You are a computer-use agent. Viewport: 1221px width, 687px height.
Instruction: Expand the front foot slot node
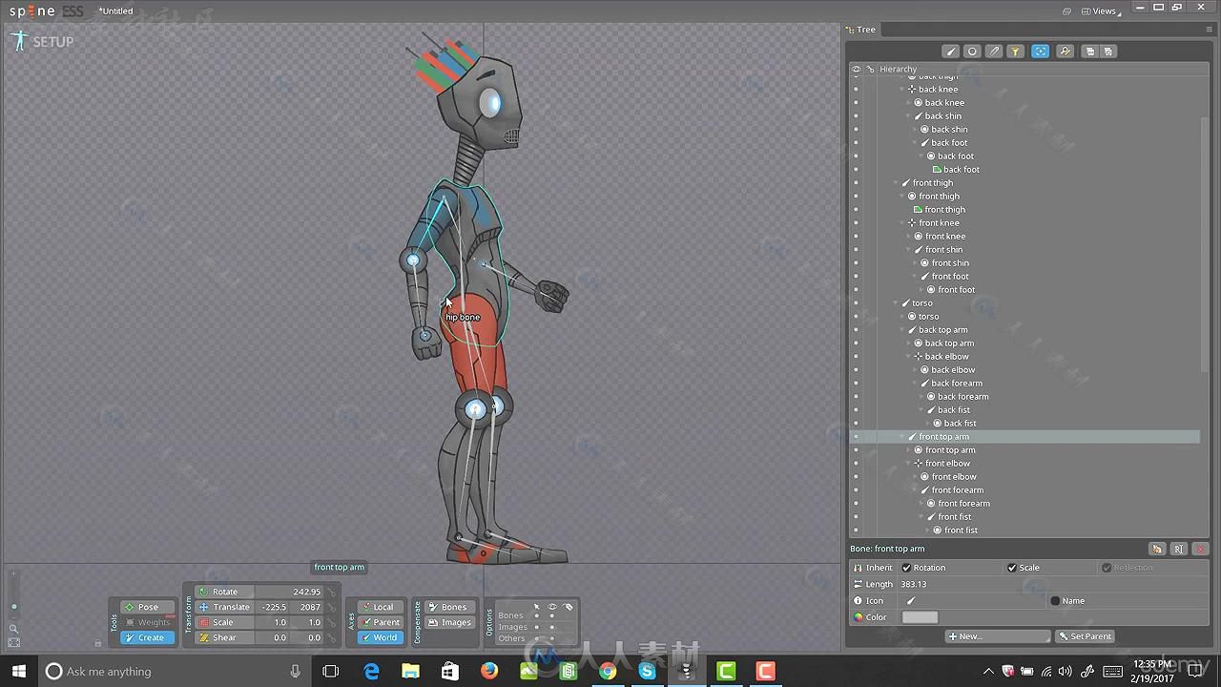[x=922, y=290]
